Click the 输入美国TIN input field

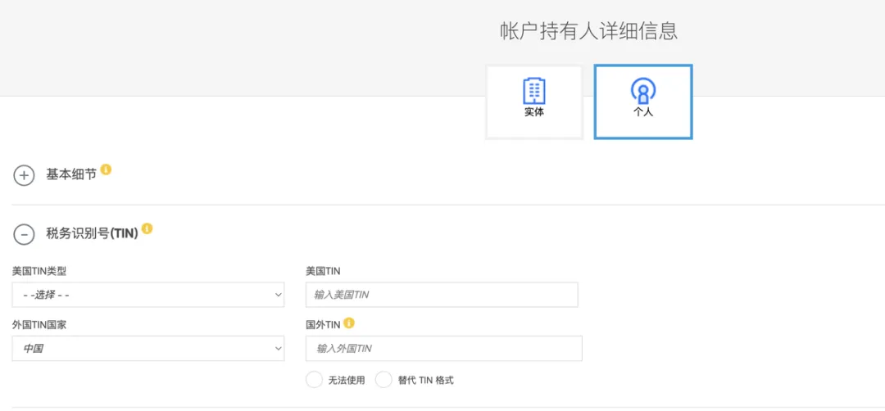[x=442, y=295]
